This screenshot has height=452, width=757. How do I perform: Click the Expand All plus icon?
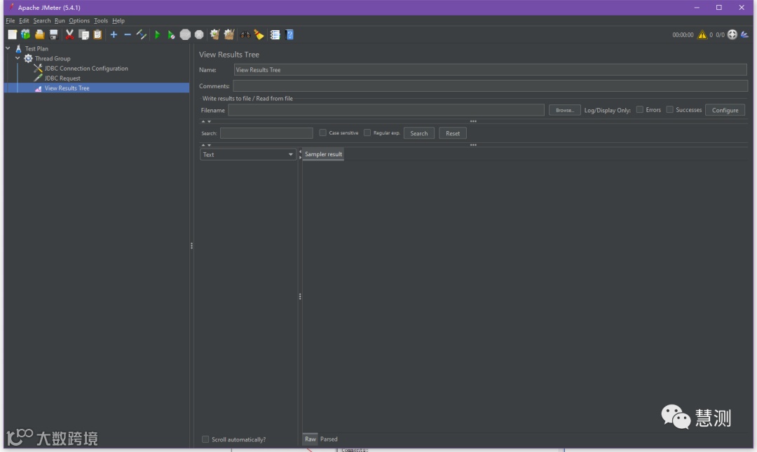[114, 34]
